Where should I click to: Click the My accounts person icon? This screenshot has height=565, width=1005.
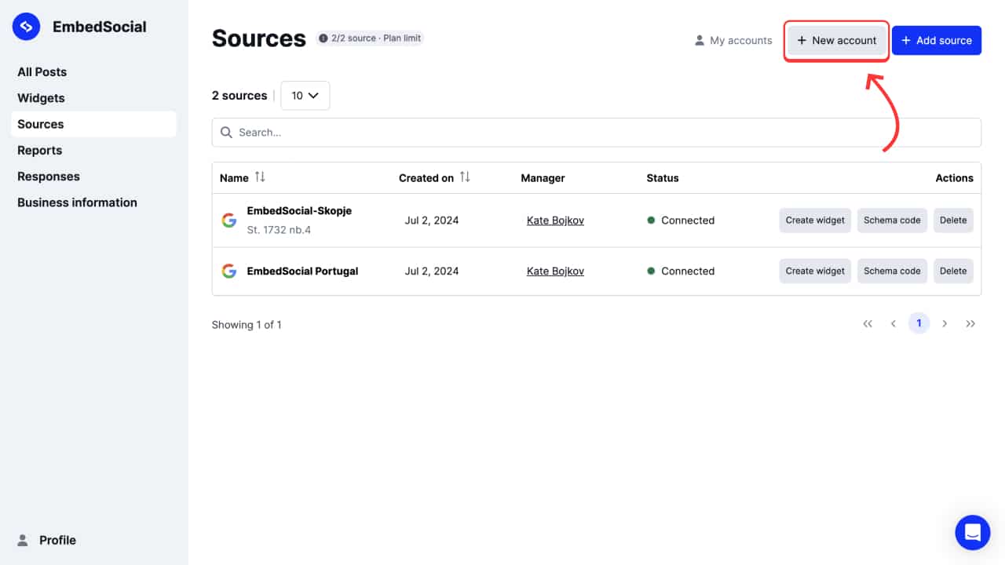[x=699, y=40]
